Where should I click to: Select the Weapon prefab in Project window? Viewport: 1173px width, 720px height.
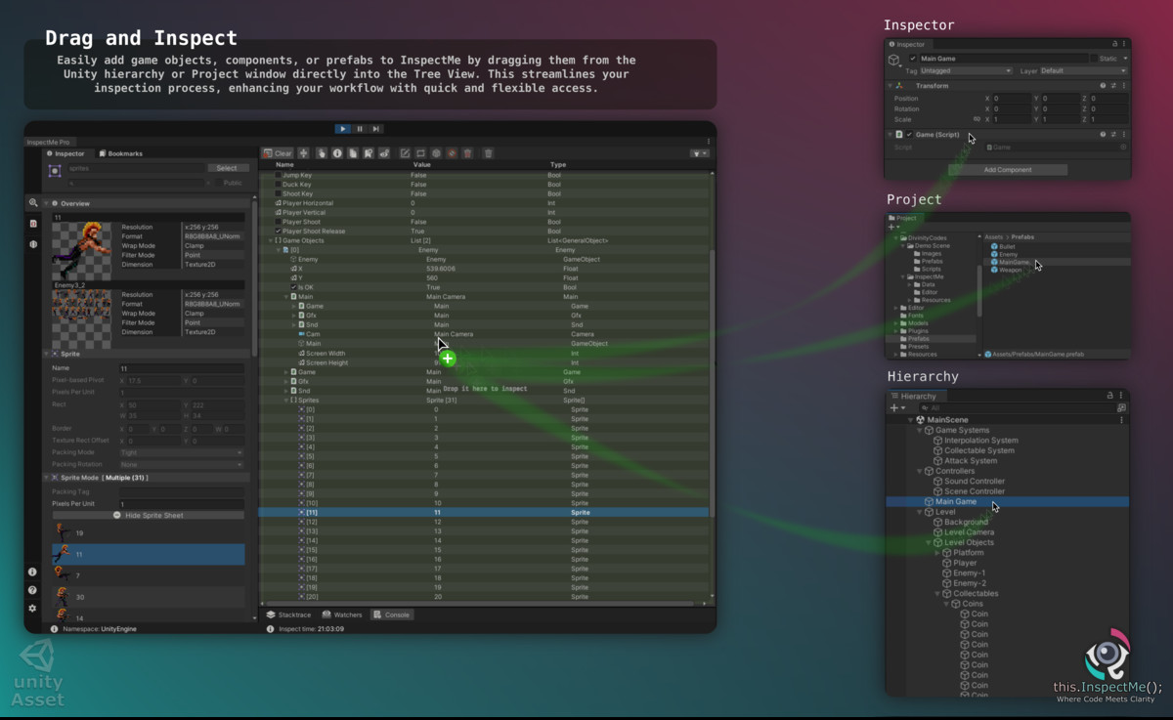click(1008, 270)
